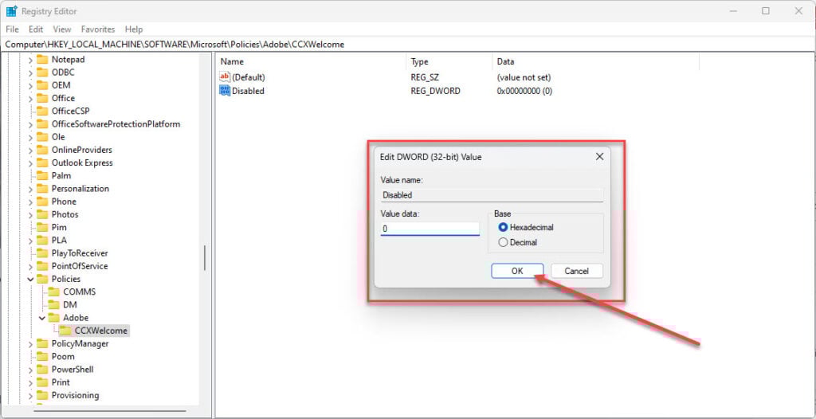Image resolution: width=816 pixels, height=419 pixels.
Task: Click the REG_DWORD type cell
Action: pos(435,91)
